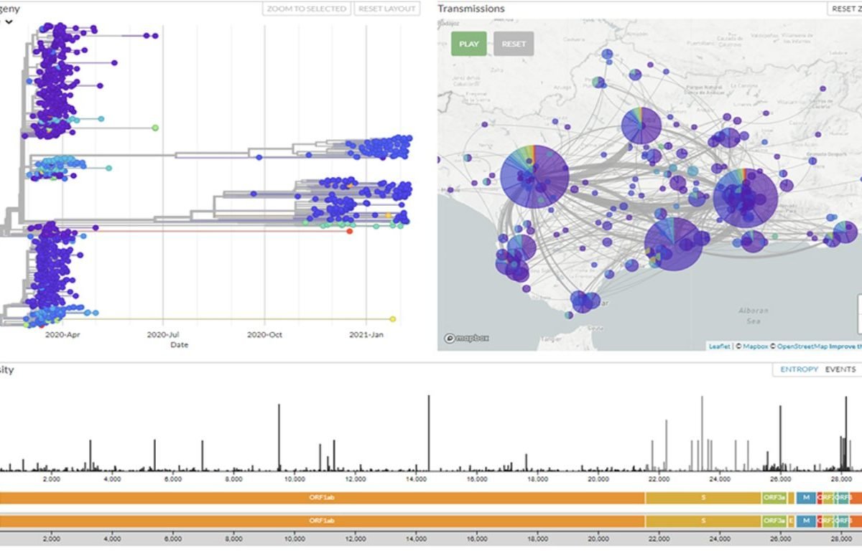Screen dimensions: 862x558
Task: Click the light green tip node near 2020-Jul
Action: 154,128
